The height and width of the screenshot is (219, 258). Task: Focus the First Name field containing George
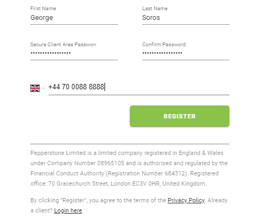coord(74,18)
